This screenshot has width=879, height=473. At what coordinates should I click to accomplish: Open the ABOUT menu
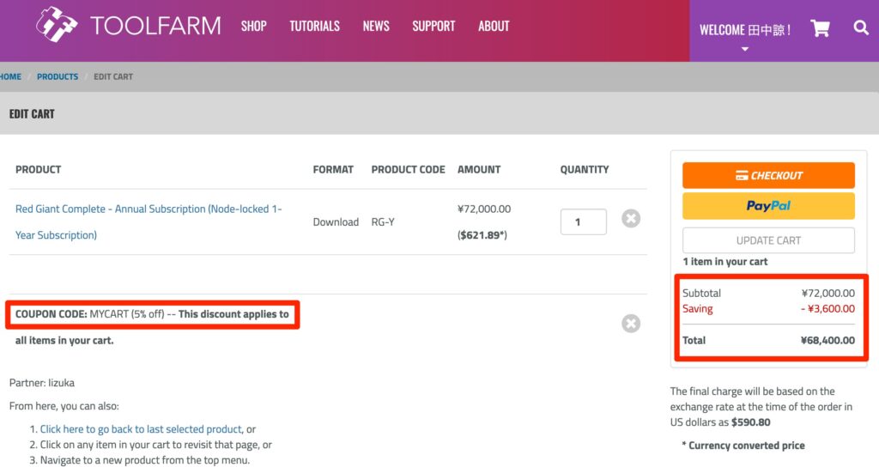click(494, 26)
